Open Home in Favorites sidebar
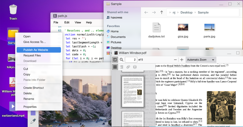This screenshot has width=243, height=127. pyautogui.click(x=113, y=31)
